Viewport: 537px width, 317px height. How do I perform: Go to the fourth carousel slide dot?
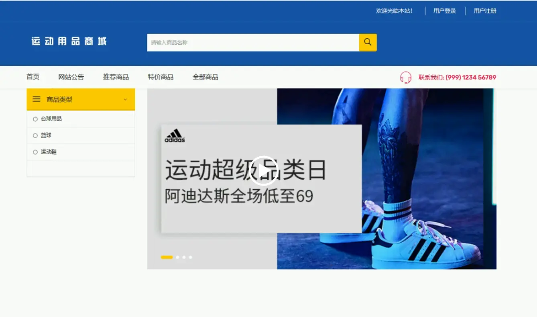tap(190, 257)
